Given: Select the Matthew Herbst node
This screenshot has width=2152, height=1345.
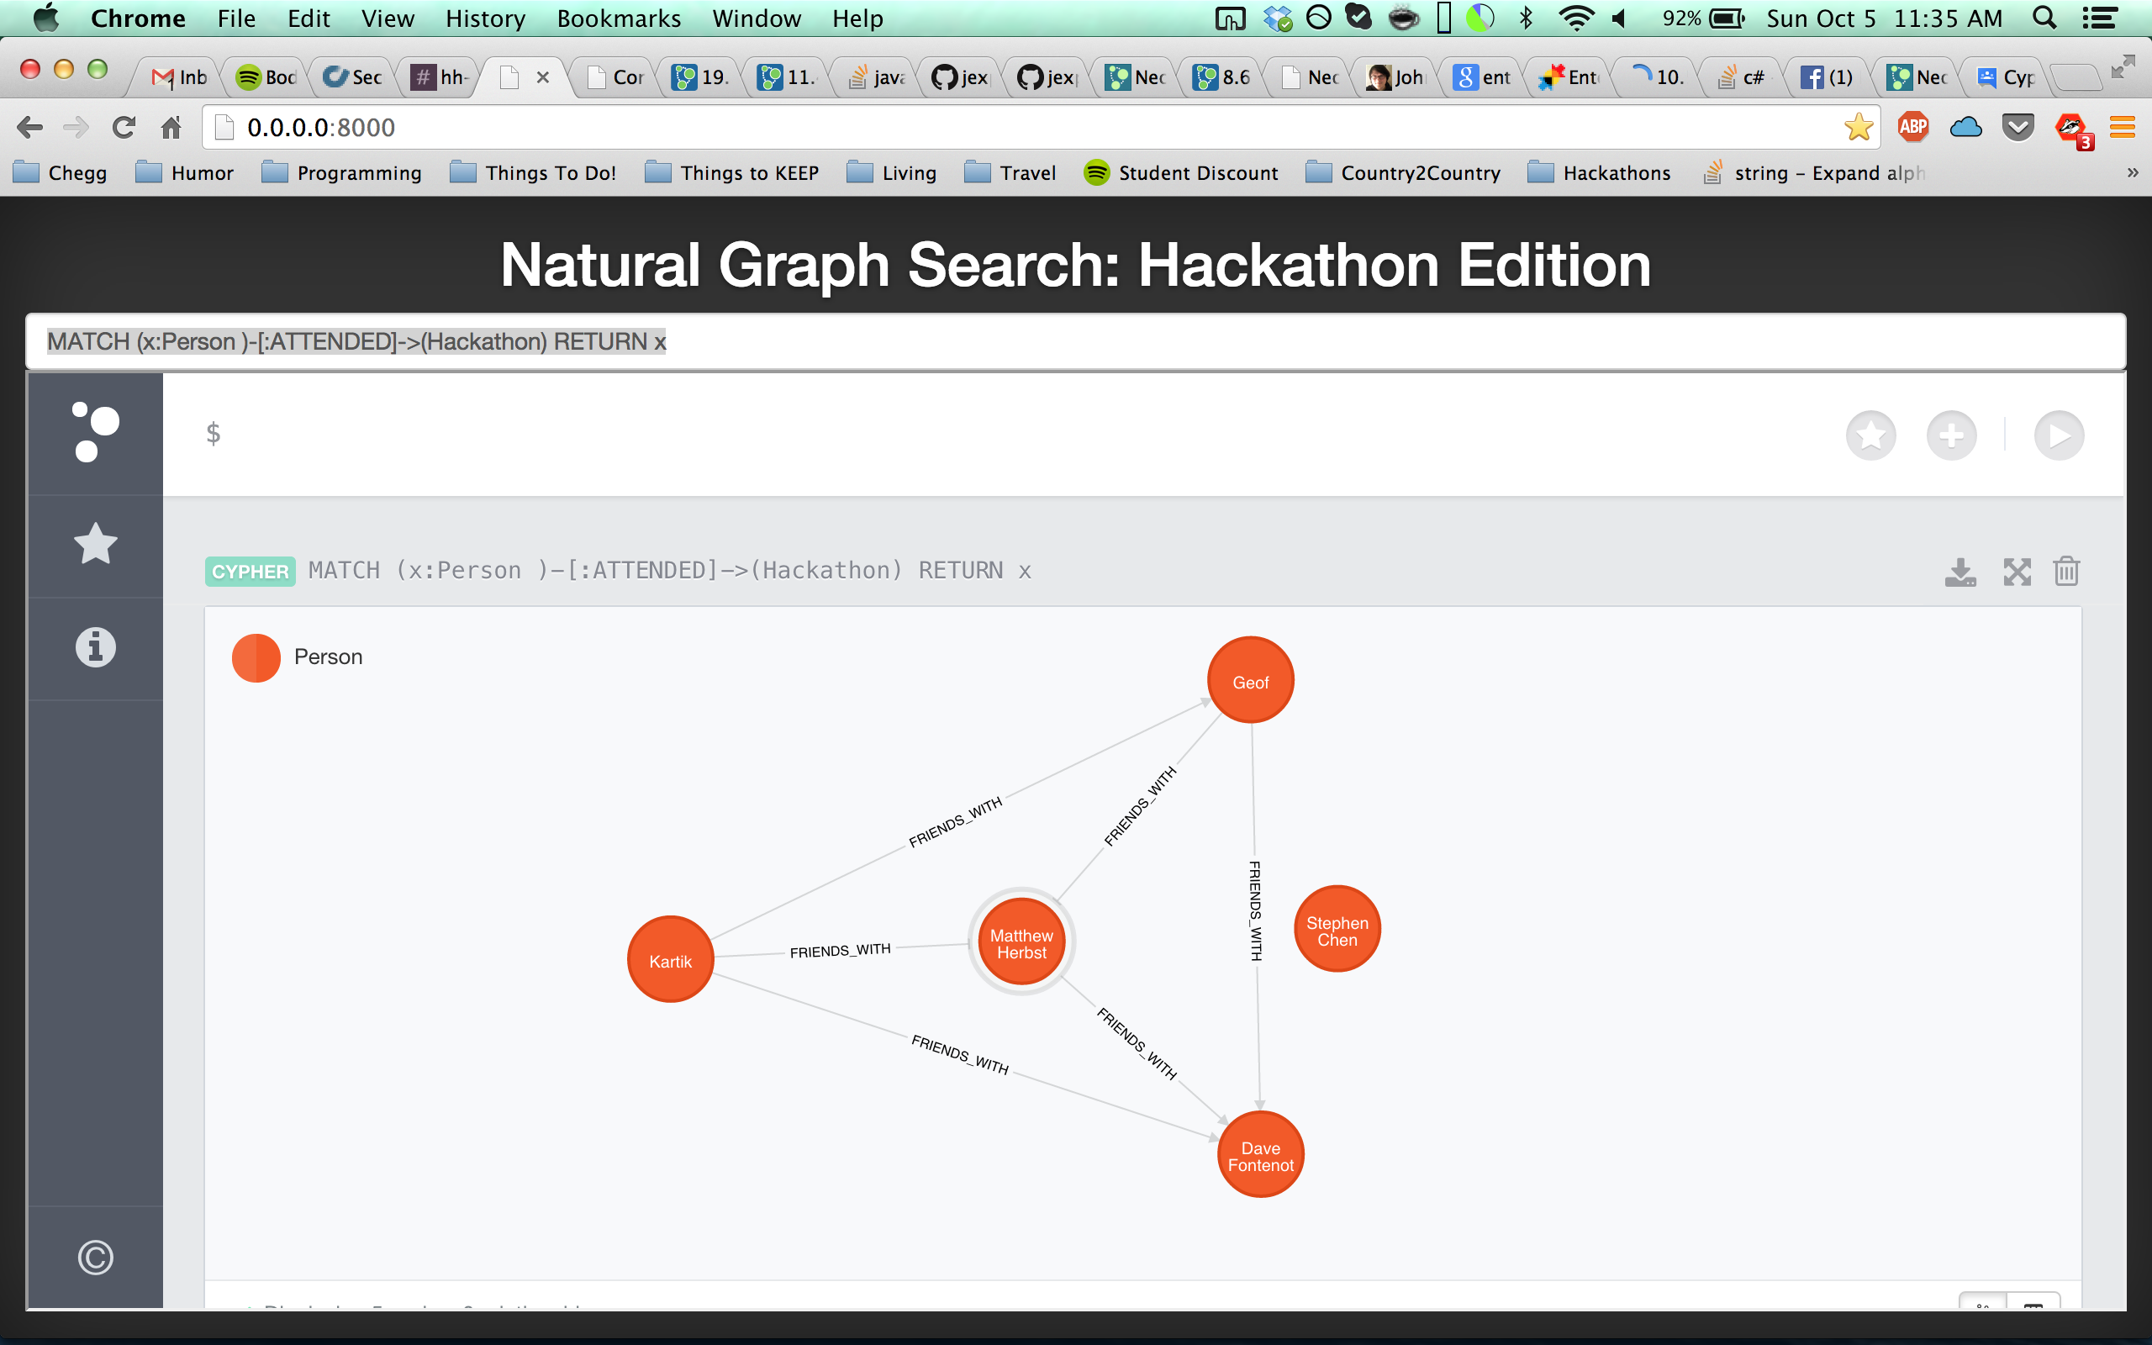Looking at the screenshot, I should pyautogui.click(x=1021, y=943).
